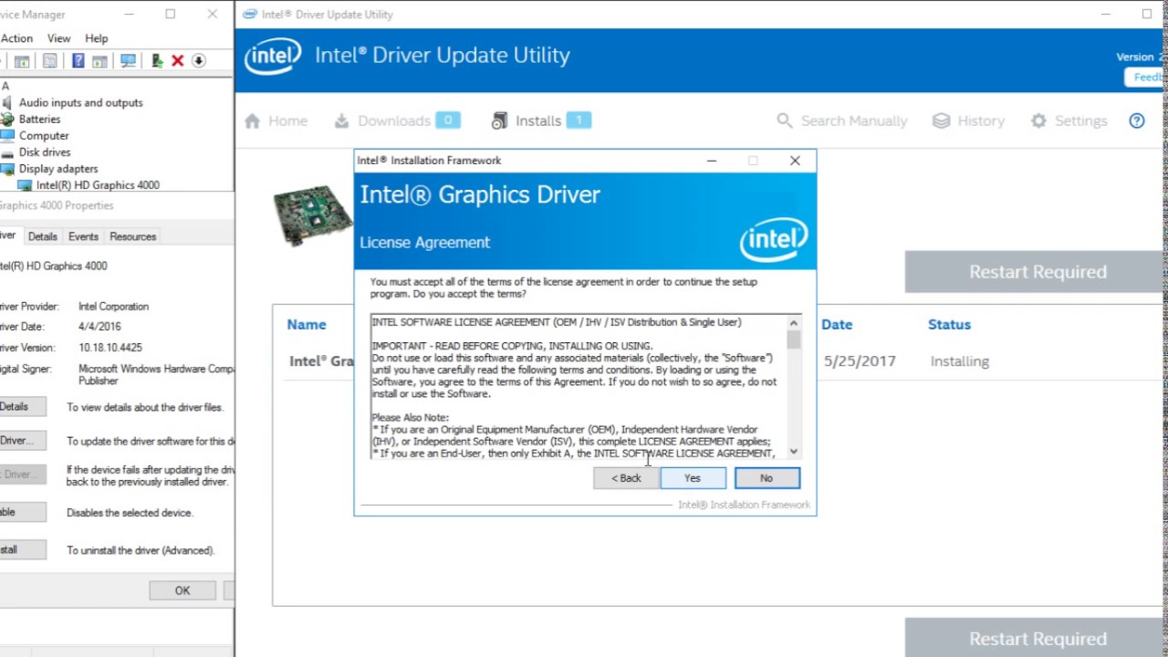Click the Feedback button in the utility header

1146,78
